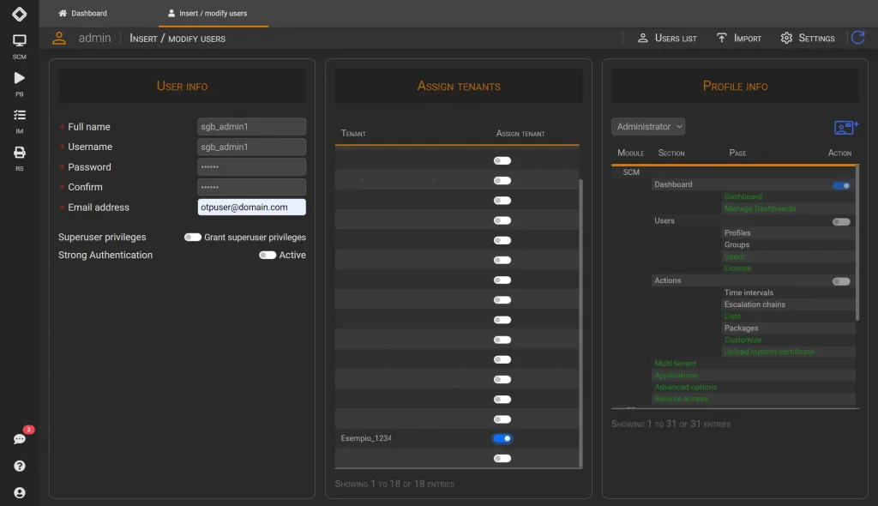Click the Multi tenant section entry
The width and height of the screenshot is (878, 506).
pyautogui.click(x=675, y=363)
